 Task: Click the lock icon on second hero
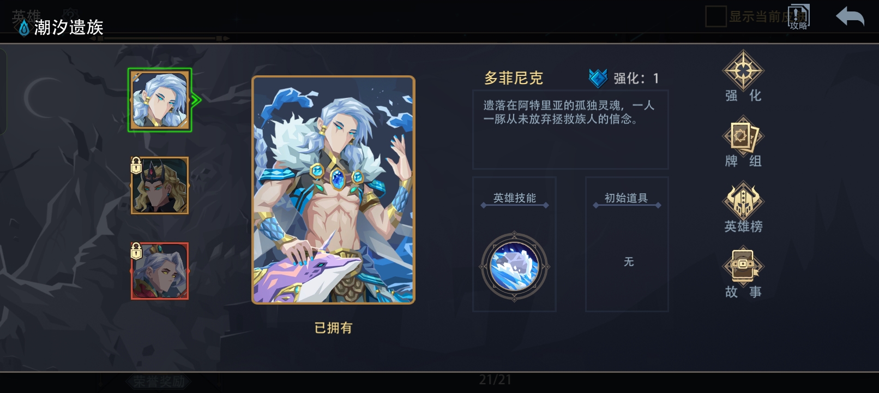click(x=136, y=165)
